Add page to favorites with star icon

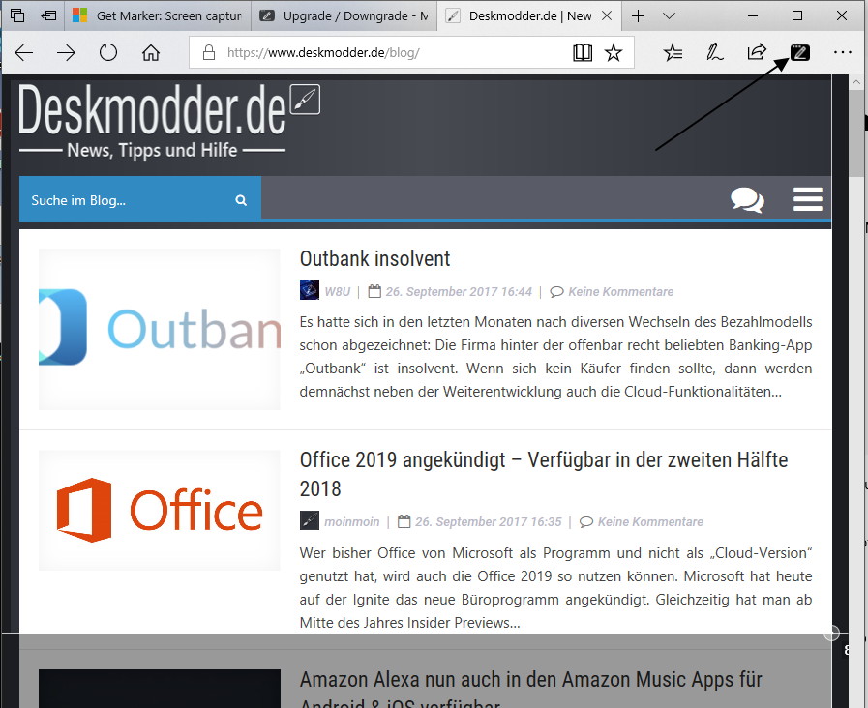coord(614,53)
